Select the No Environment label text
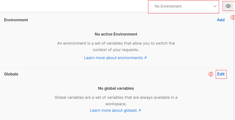The width and height of the screenshot is (235, 120). 168,6
